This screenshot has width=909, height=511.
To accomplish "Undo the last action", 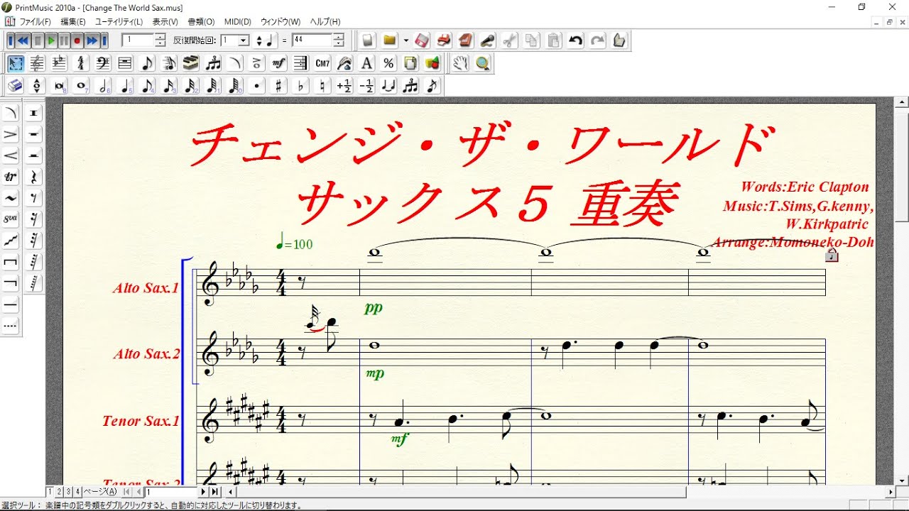I will click(576, 40).
